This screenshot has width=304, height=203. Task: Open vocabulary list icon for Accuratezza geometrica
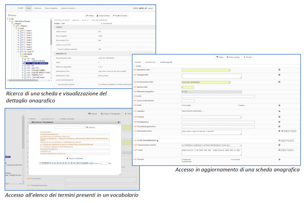pyautogui.click(x=279, y=126)
